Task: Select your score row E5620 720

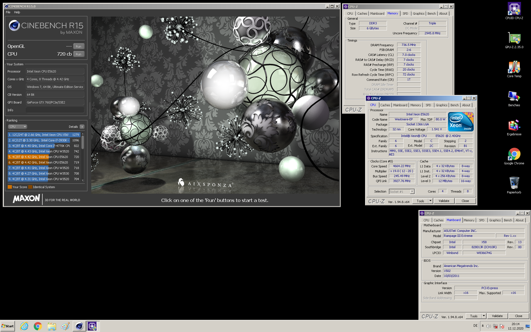Action: [x=44, y=157]
